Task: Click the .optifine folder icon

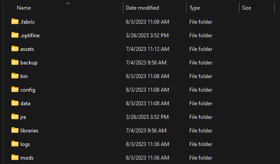Action: pos(15,35)
